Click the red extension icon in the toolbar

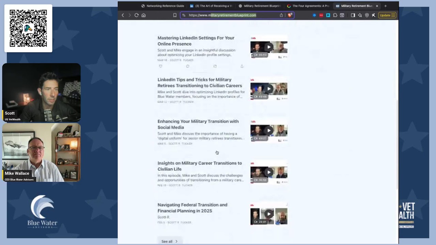coord(321,15)
